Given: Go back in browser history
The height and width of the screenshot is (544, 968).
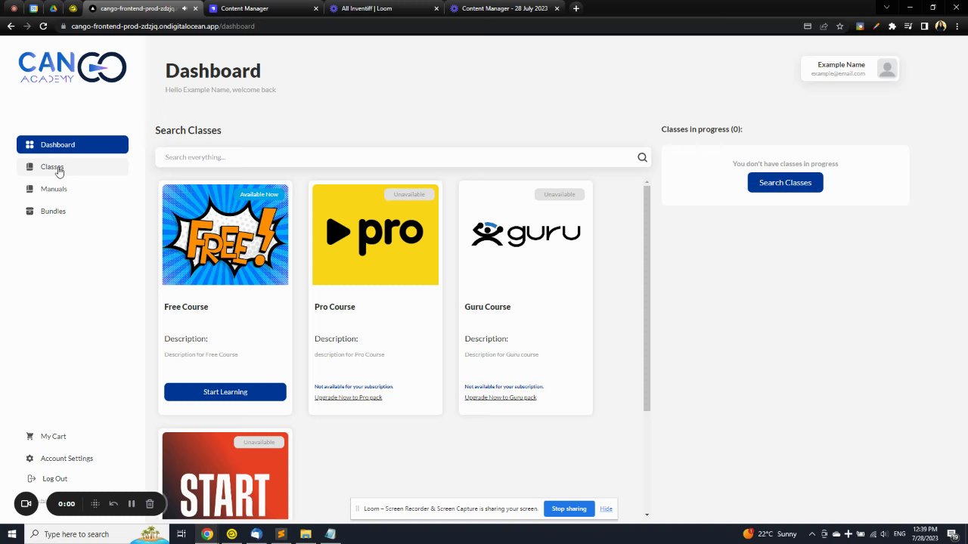Looking at the screenshot, I should click(11, 26).
